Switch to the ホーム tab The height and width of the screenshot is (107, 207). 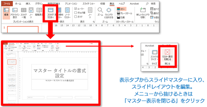(x=18, y=4)
